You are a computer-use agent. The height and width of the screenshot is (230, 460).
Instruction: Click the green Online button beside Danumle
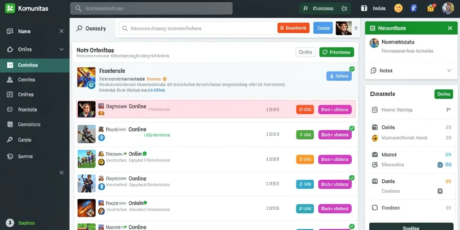tap(443, 94)
